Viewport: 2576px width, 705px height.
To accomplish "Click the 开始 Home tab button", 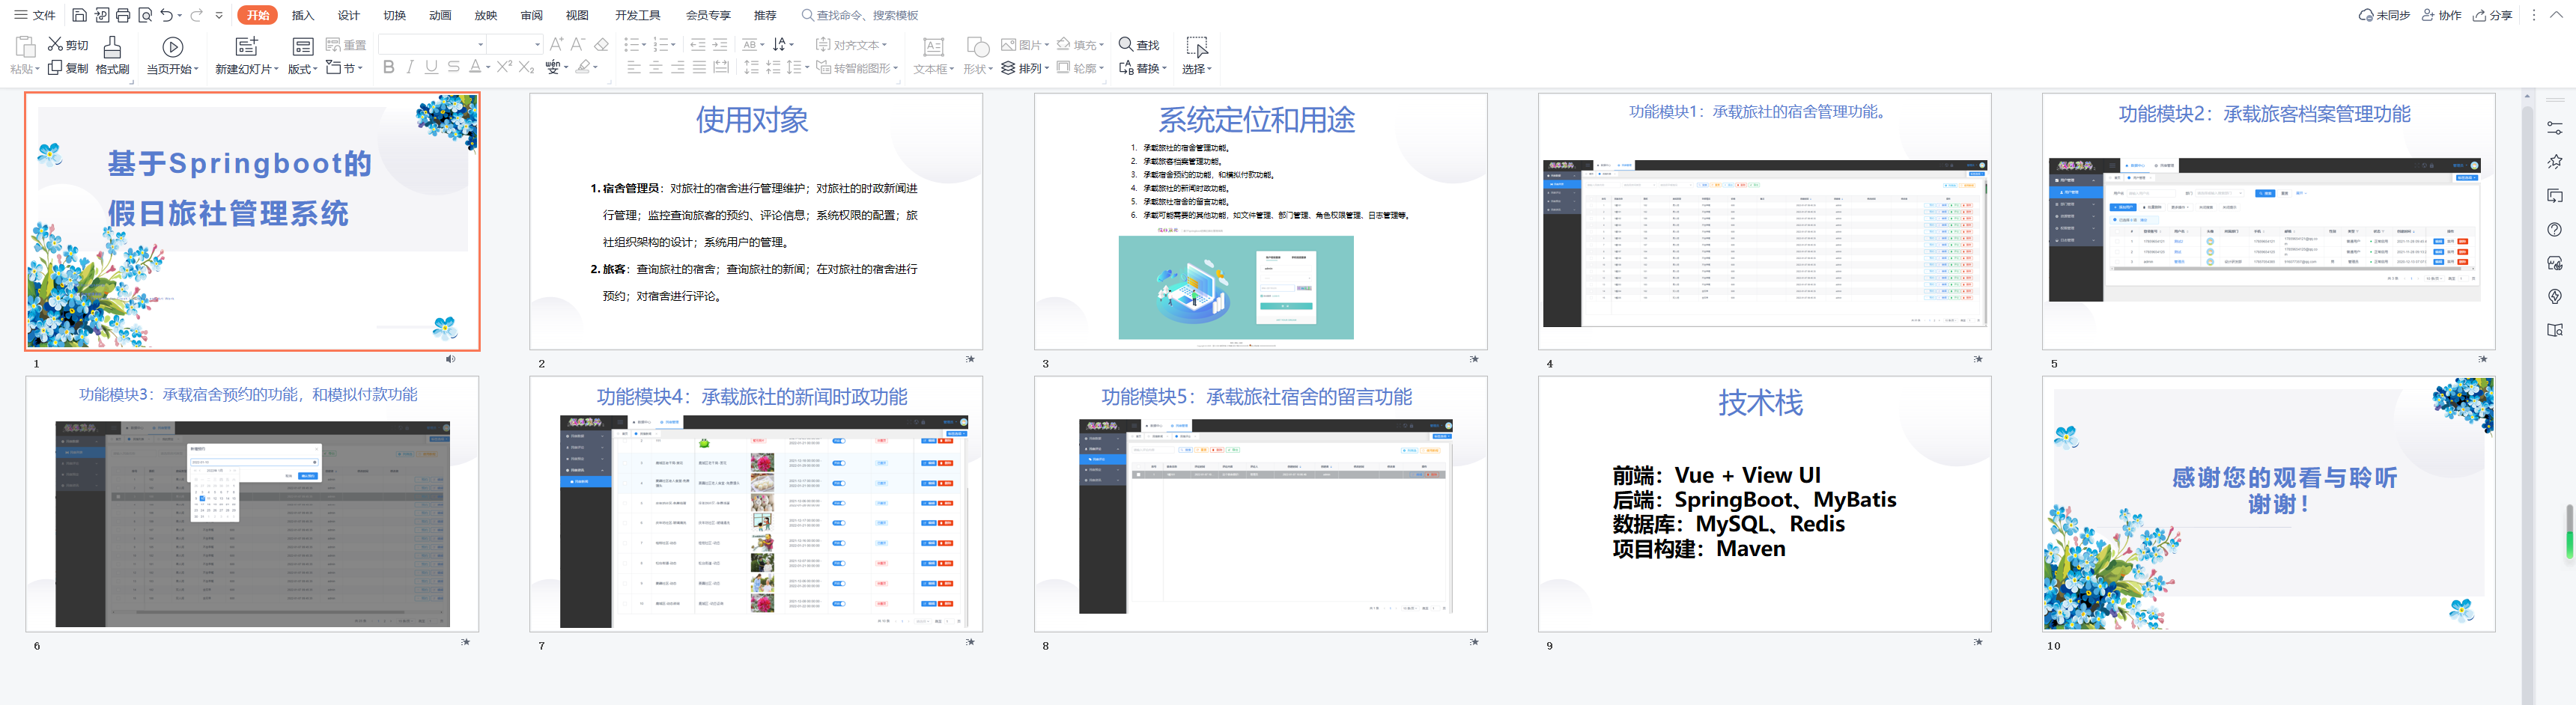I will [x=258, y=15].
